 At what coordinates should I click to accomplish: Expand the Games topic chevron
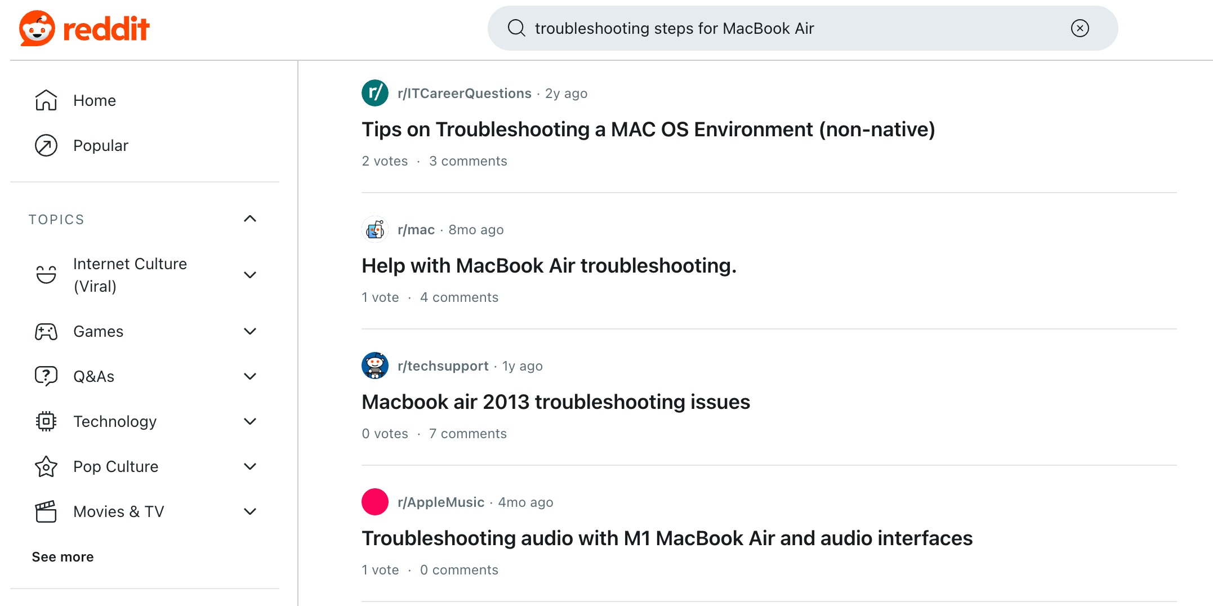(x=250, y=331)
